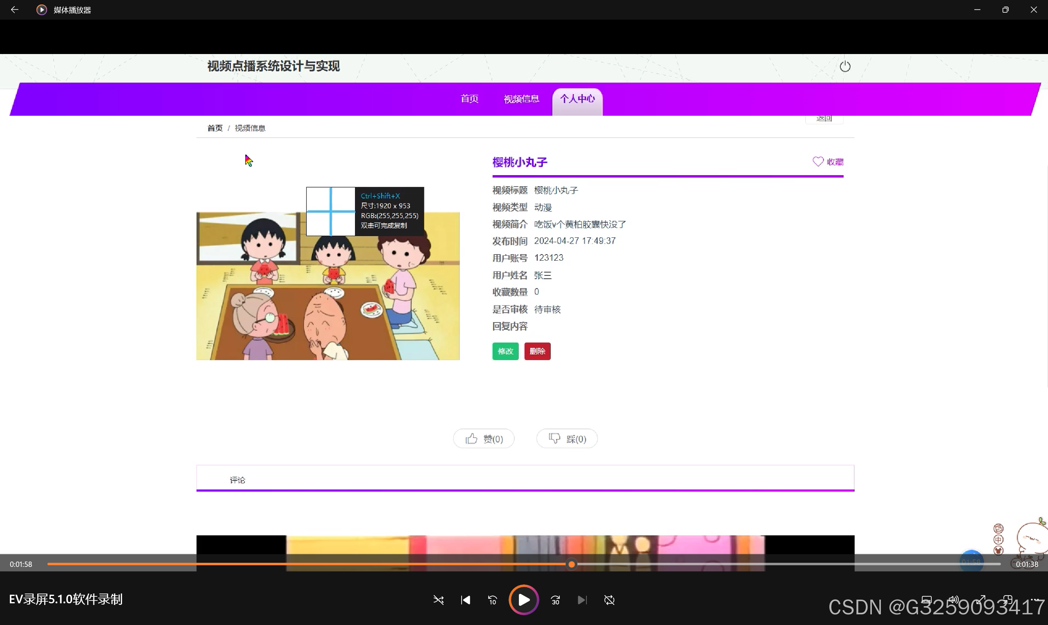The width and height of the screenshot is (1048, 625).
Task: Click the 待审核 review status text
Action: point(547,309)
